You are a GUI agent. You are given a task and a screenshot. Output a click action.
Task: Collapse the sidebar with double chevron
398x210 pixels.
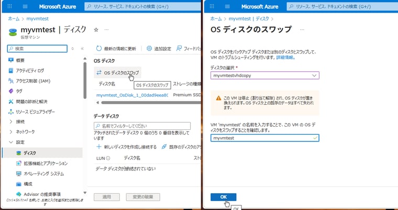click(x=82, y=49)
